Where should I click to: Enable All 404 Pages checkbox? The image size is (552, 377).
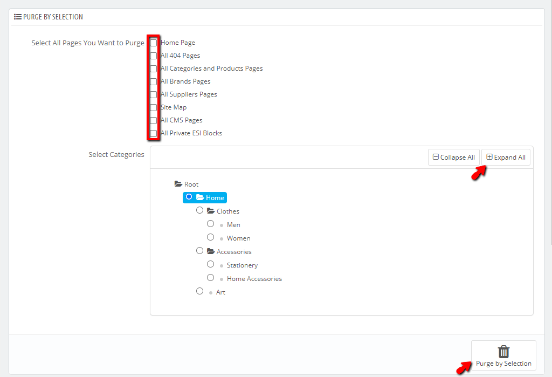pos(154,56)
